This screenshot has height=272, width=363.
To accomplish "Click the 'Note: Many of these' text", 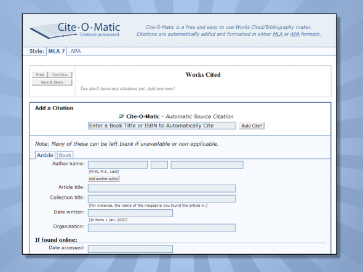I will [x=127, y=144].
